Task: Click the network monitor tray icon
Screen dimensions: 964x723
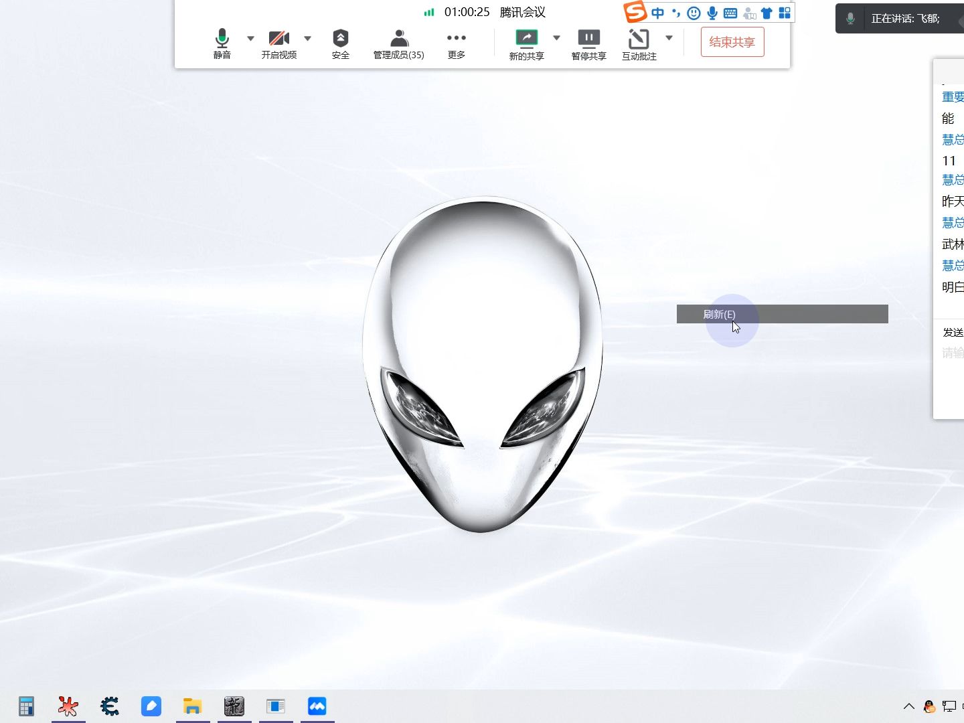Action: coord(949,706)
